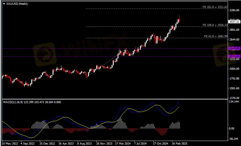241x146 pixels.
Task: Click the 4 Sep 2022 date label
Action: tap(28, 144)
